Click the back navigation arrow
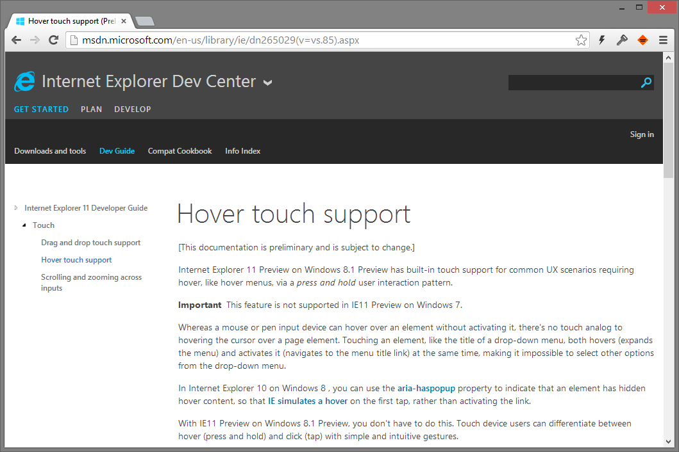This screenshot has height=452, width=679. [x=16, y=40]
